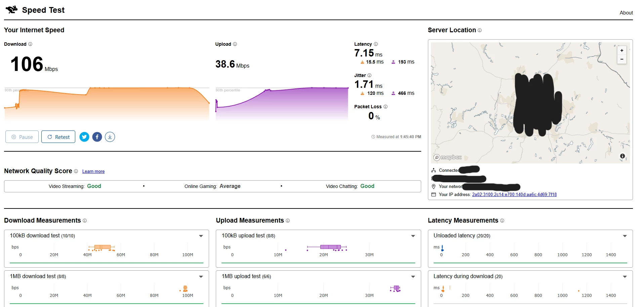Click the info icon beside Download label
The image size is (638, 307).
pos(30,44)
